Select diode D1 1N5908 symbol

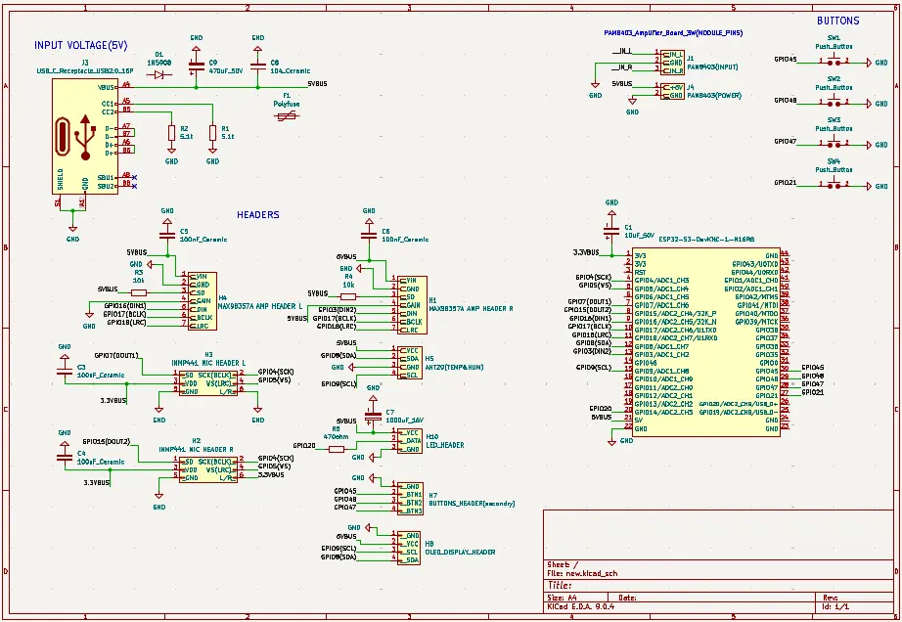click(x=159, y=74)
